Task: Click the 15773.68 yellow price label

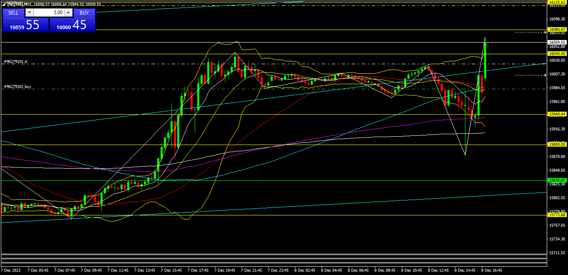Action: [557, 215]
